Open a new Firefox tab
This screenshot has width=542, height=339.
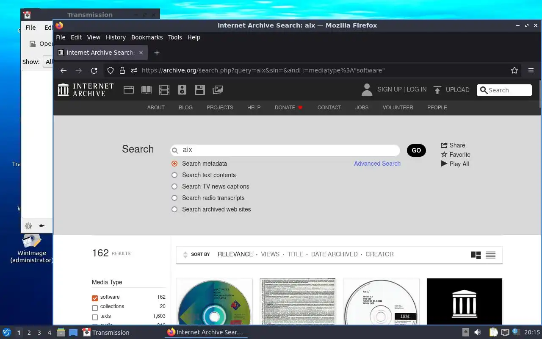pos(157,53)
